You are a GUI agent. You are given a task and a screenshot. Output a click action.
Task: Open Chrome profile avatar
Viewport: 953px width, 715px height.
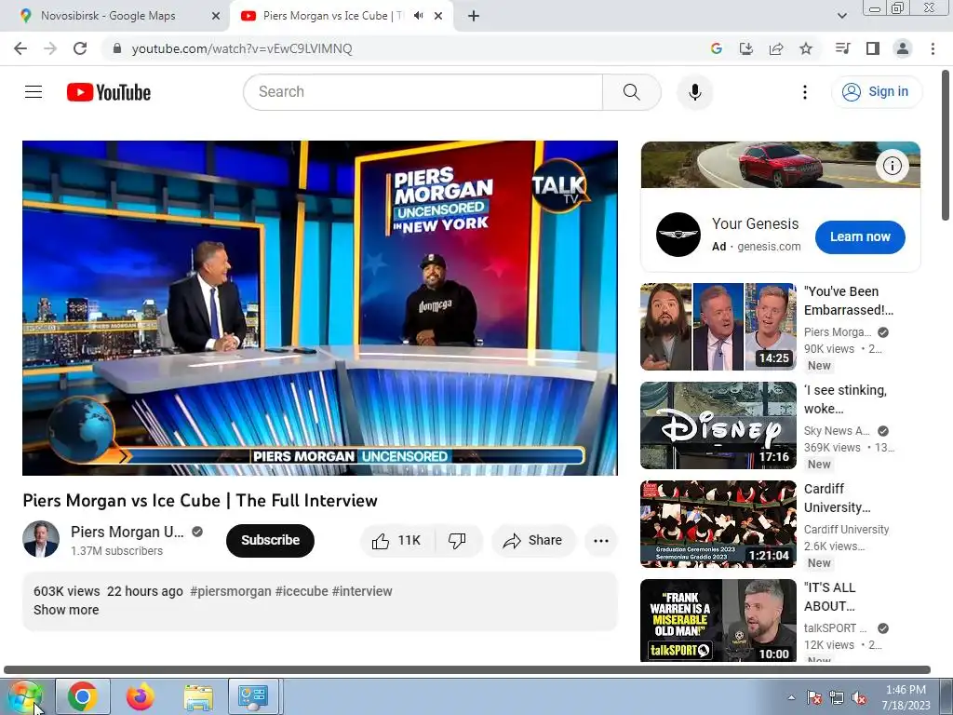(x=903, y=48)
